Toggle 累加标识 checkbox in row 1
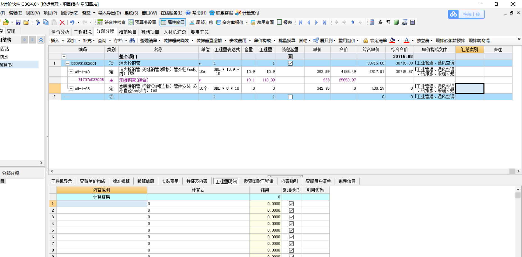Screen dimensions: 522x257 pyautogui.click(x=291, y=204)
